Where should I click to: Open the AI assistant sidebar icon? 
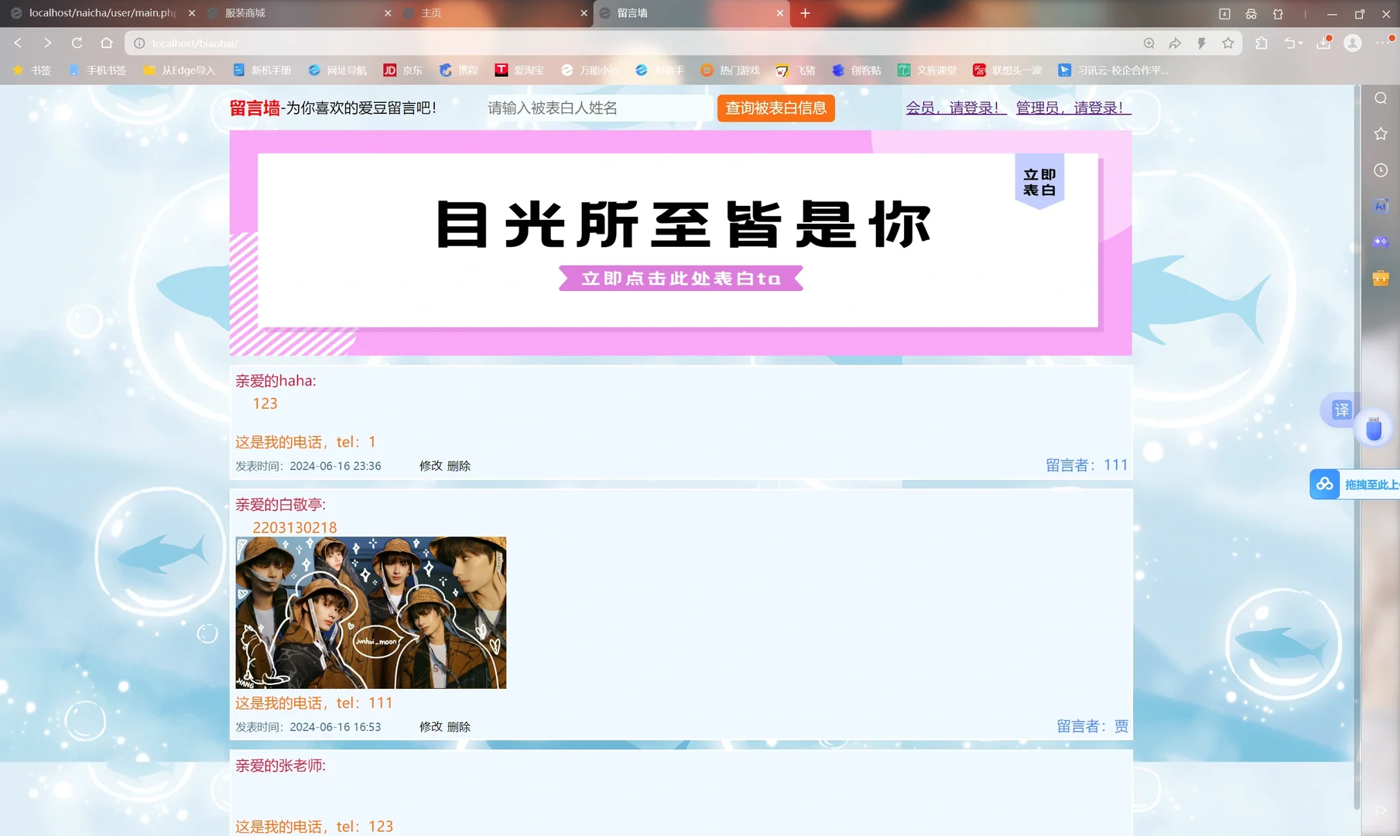(1381, 205)
